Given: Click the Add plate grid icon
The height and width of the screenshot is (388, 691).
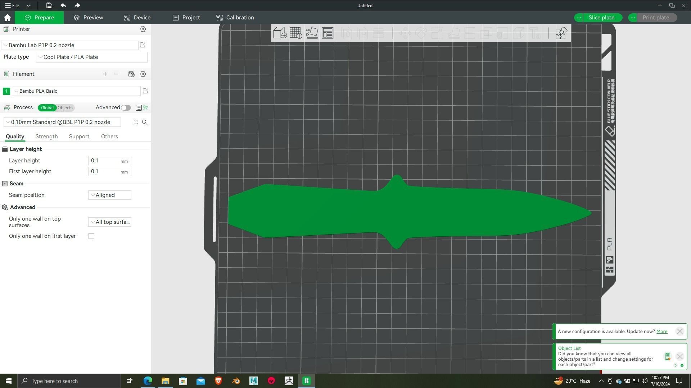Looking at the screenshot, I should [296, 33].
